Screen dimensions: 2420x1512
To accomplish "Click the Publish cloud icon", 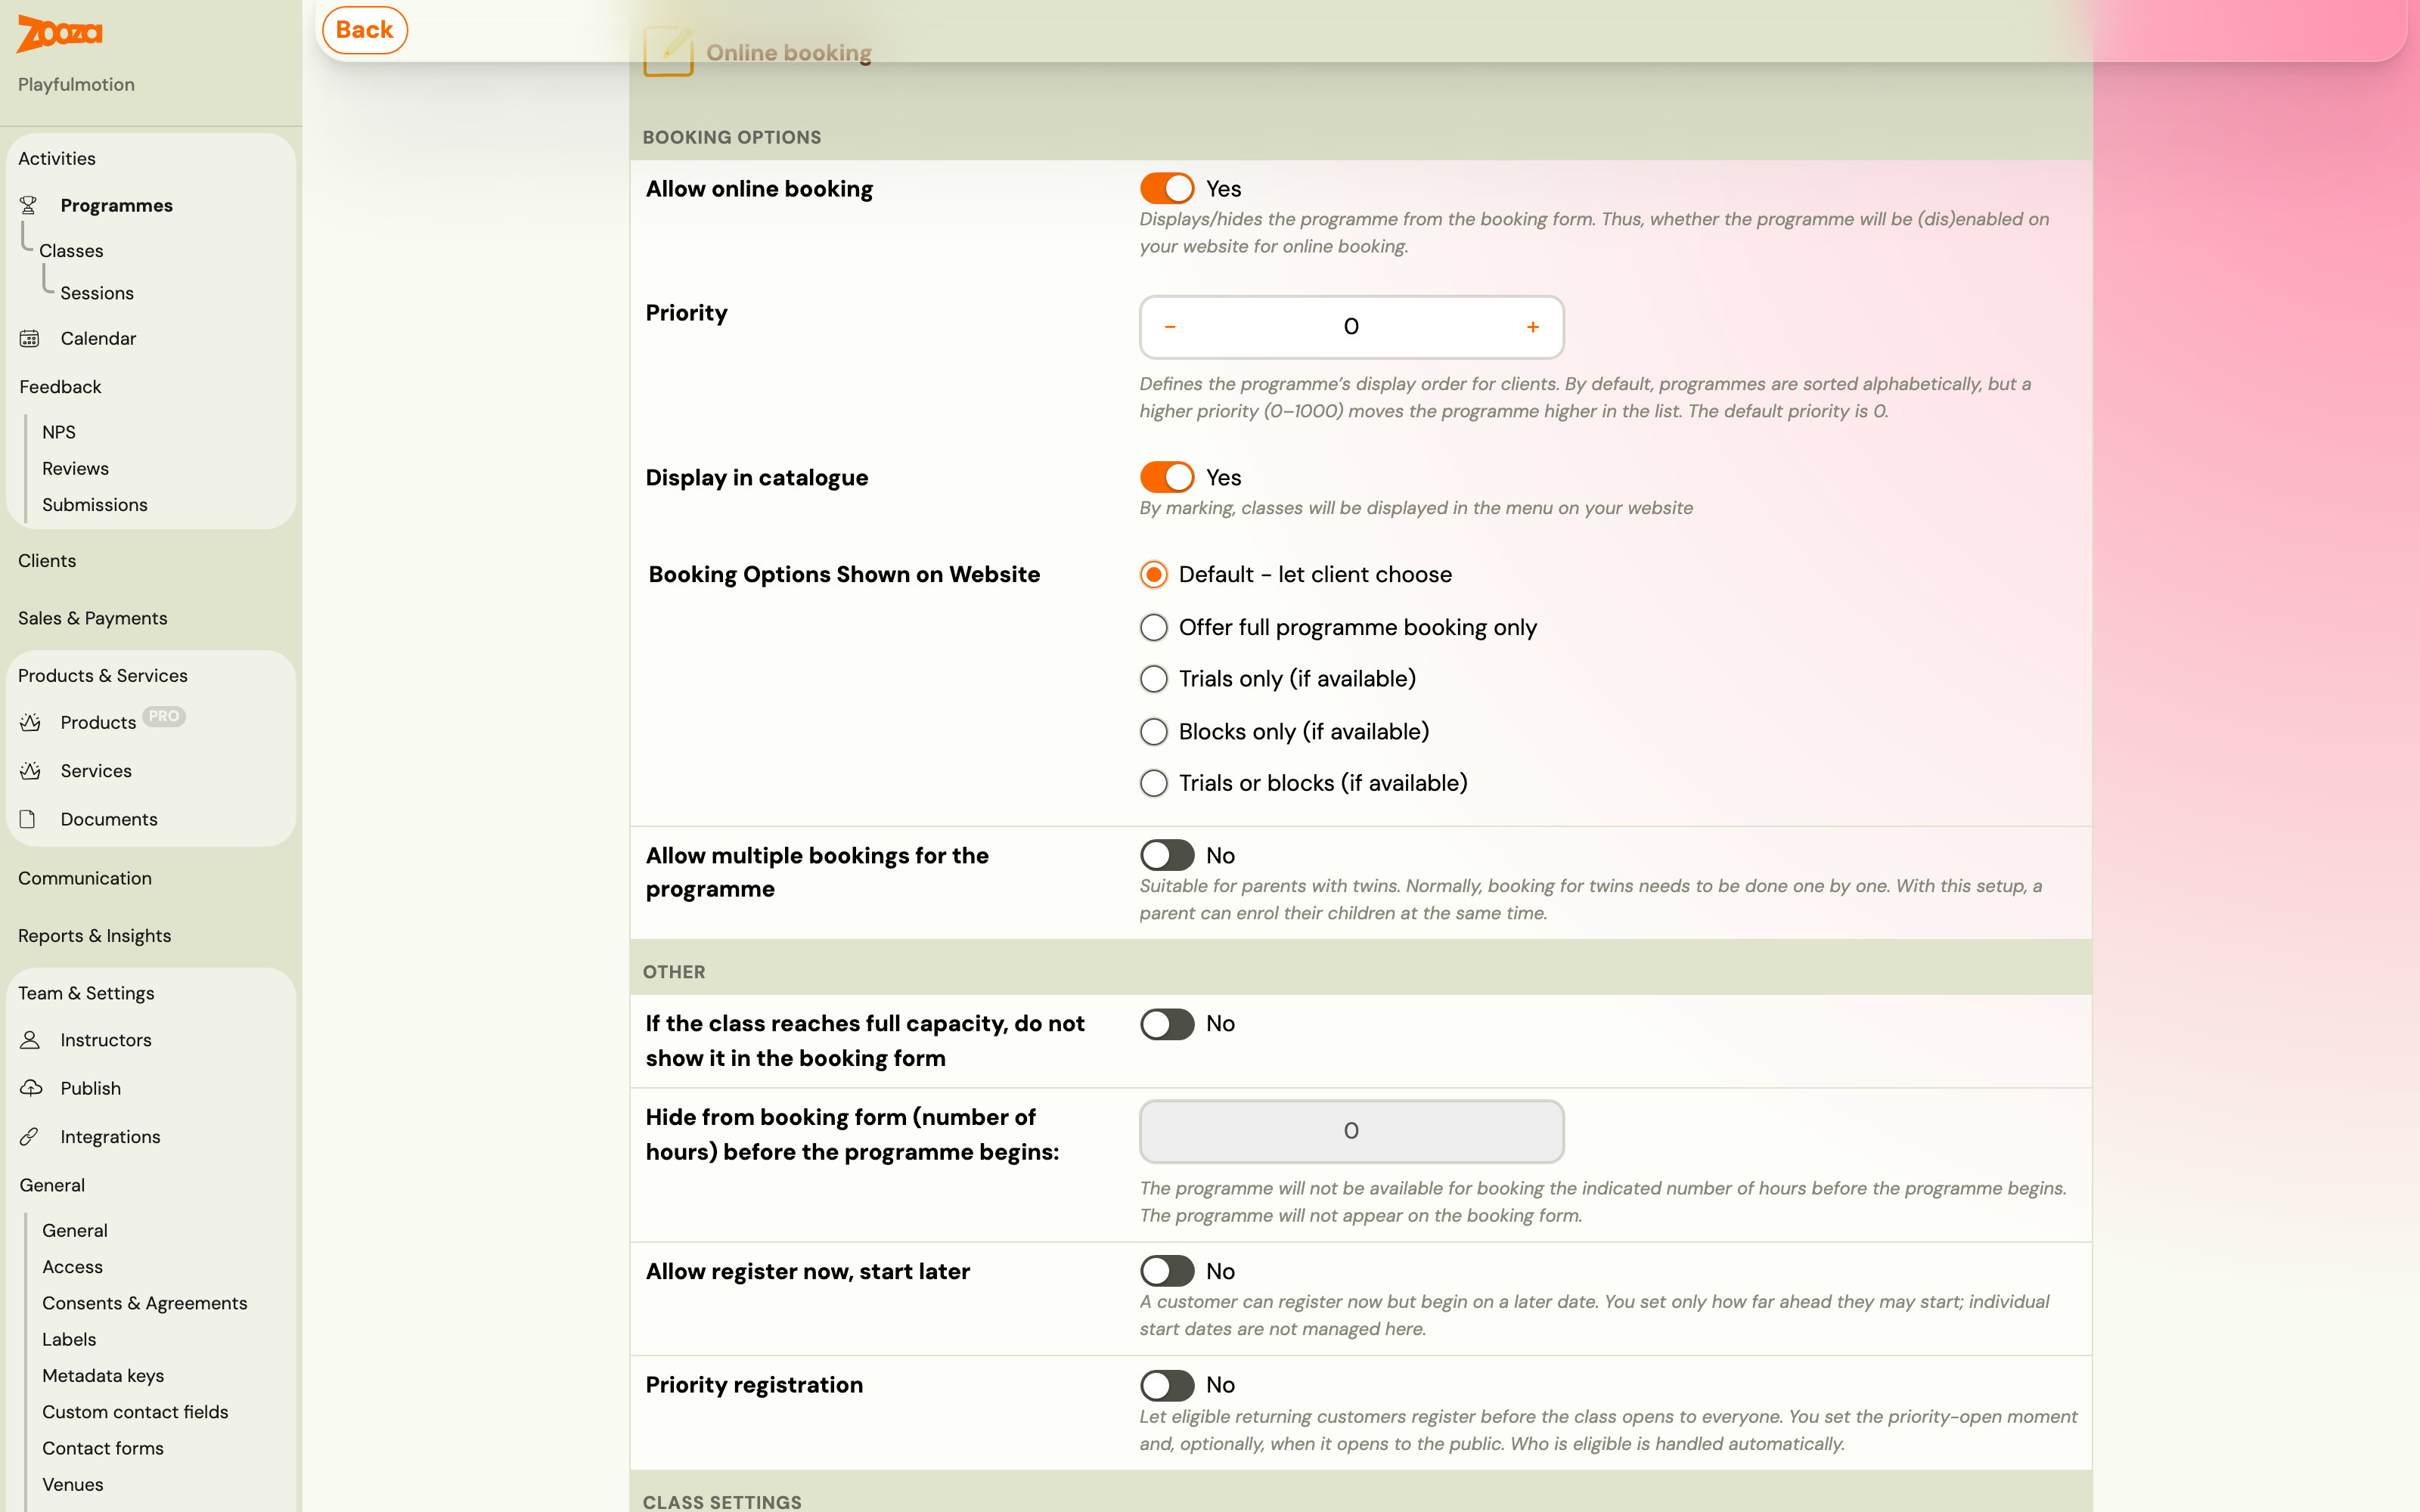I will (x=31, y=1088).
